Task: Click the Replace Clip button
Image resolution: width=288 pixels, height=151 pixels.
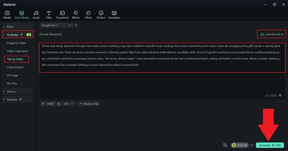Action: (x=89, y=104)
